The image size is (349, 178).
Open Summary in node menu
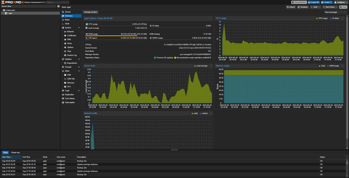coord(71,16)
